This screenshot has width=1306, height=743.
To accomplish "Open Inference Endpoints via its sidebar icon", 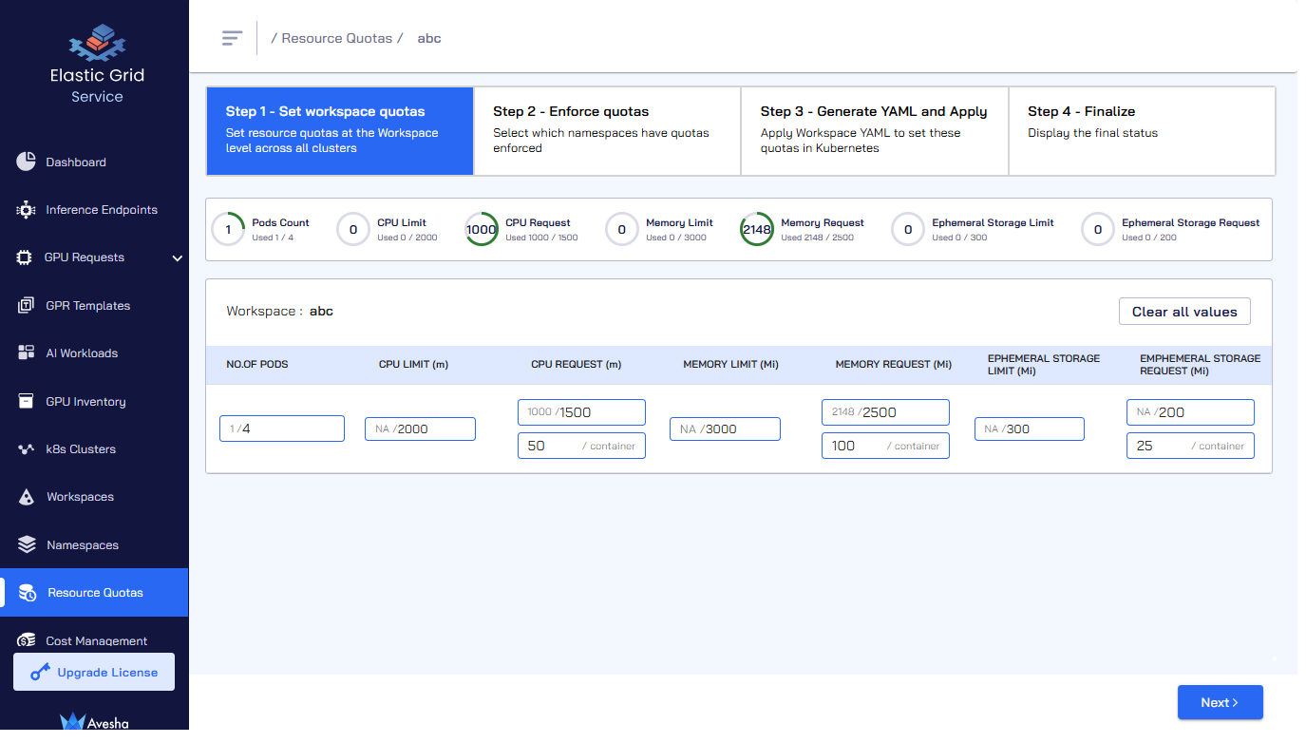I will tap(27, 210).
